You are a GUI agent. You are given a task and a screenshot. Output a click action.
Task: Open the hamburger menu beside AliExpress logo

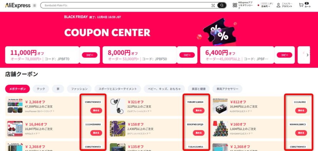coord(34,5)
